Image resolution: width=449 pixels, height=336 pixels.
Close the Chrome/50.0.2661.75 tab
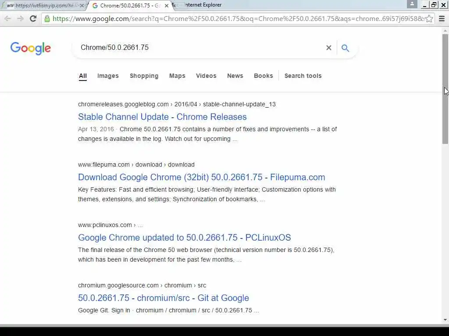(166, 5)
